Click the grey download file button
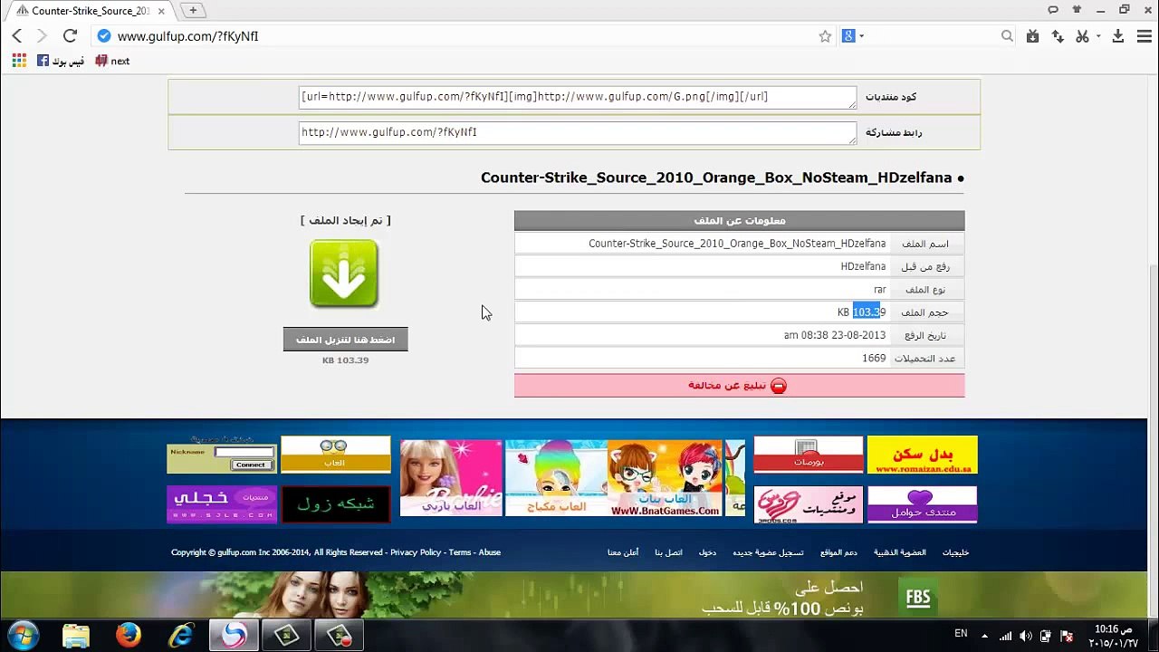The height and width of the screenshot is (652, 1159). click(345, 340)
